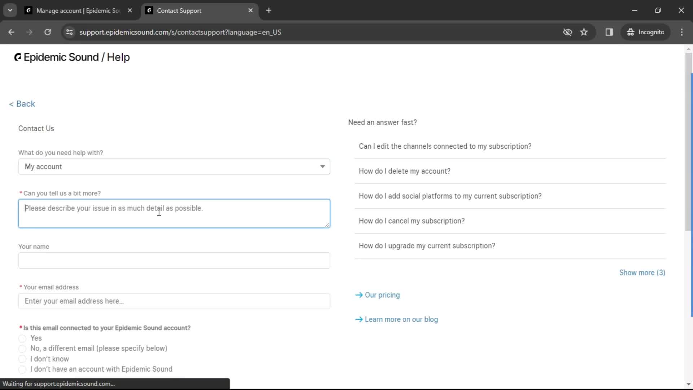Bookmark this page with star icon
Viewport: 693px width, 390px height.
click(584, 32)
